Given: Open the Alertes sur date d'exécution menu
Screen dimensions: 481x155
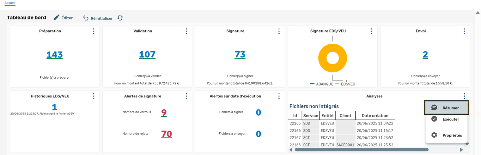Looking at the screenshot, I should pyautogui.click(x=279, y=96).
